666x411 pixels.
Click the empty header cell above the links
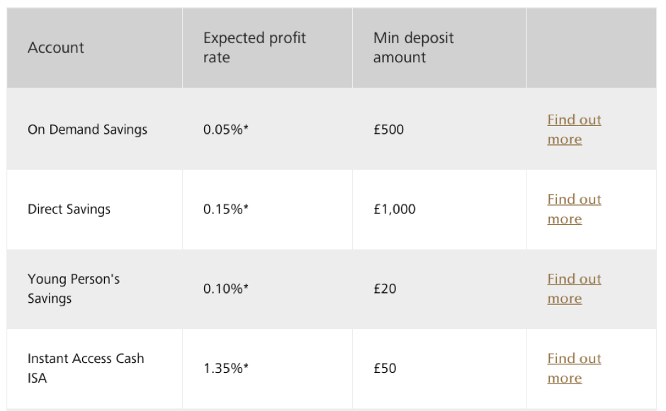tap(591, 48)
